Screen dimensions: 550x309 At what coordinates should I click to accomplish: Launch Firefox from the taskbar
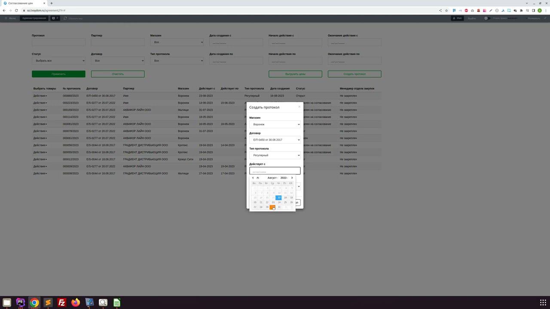pyautogui.click(x=76, y=303)
